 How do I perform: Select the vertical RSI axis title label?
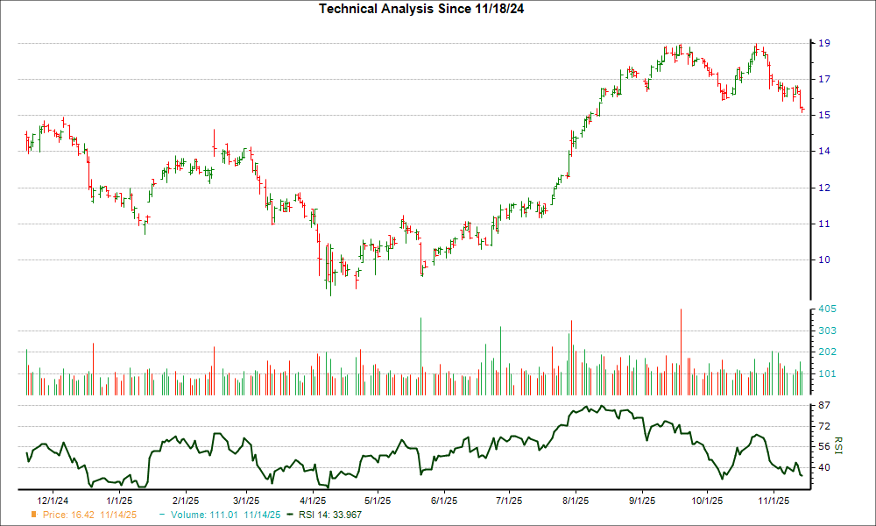coord(837,445)
